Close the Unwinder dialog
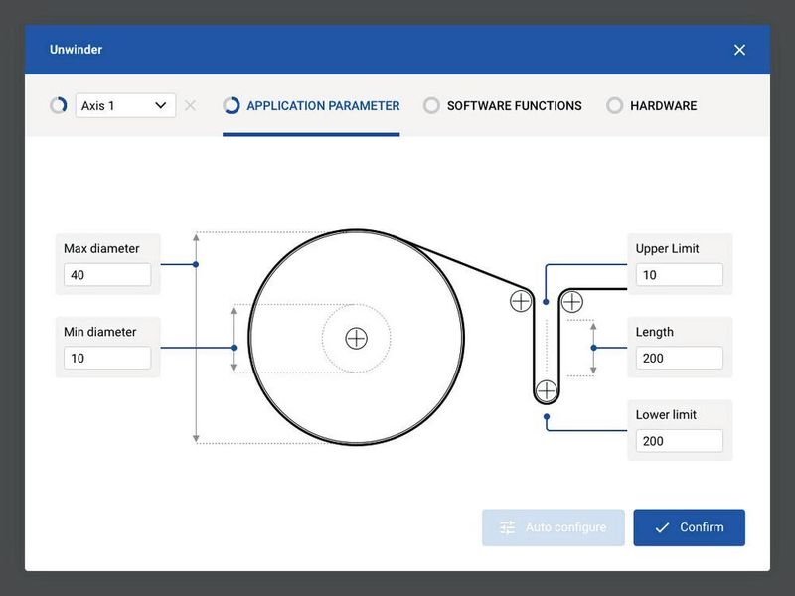 pyautogui.click(x=739, y=48)
